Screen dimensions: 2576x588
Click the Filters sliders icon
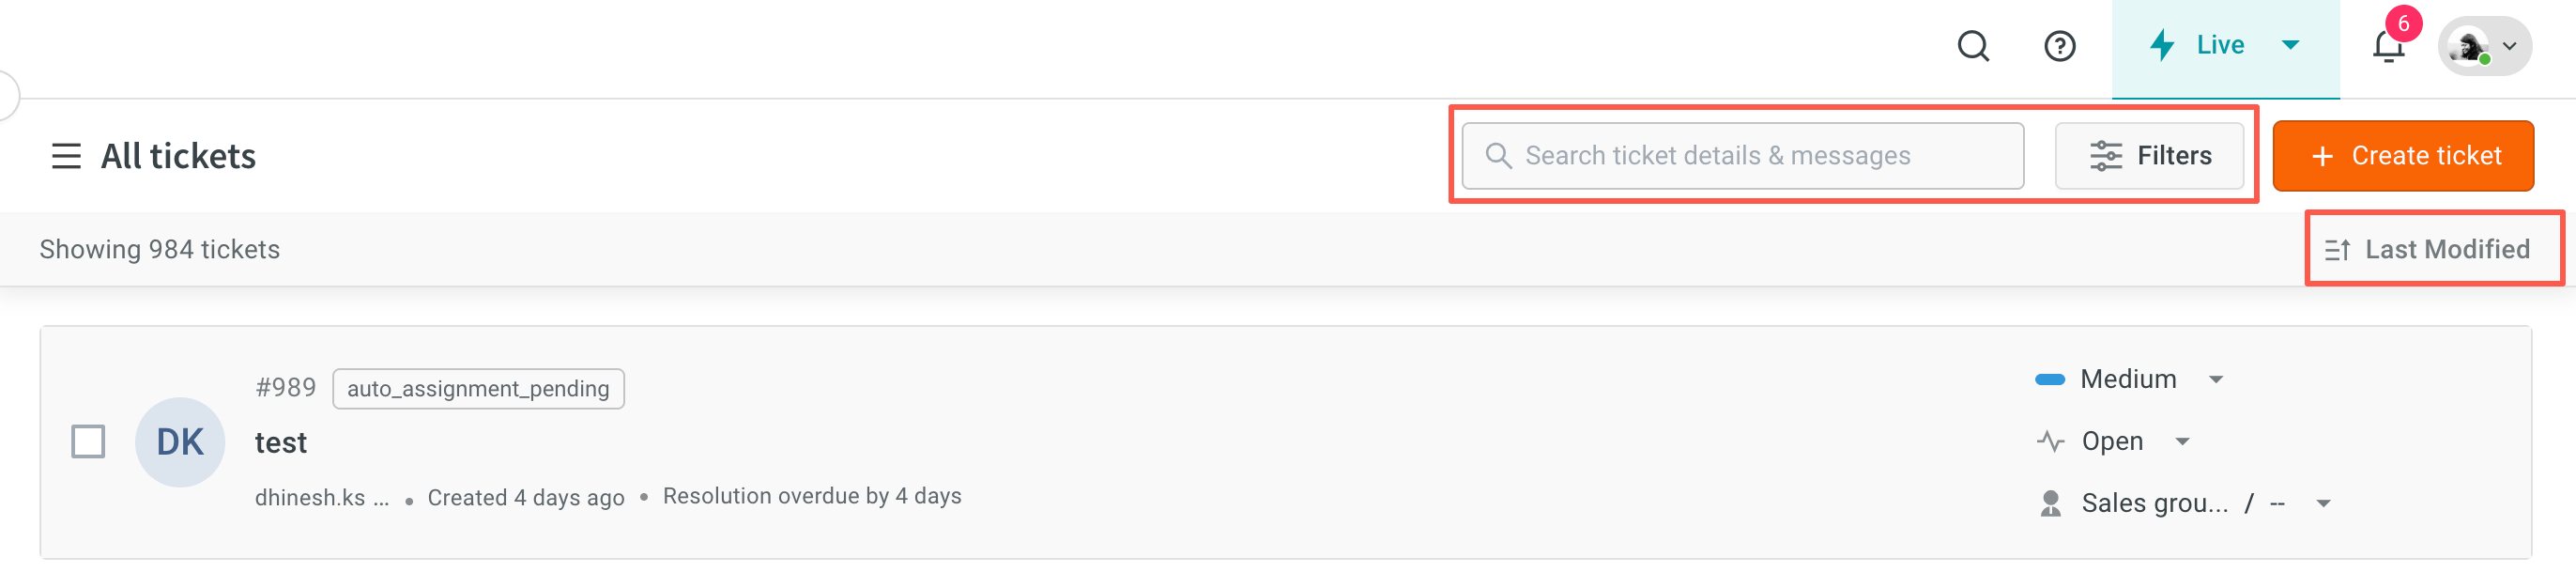pyautogui.click(x=2105, y=156)
